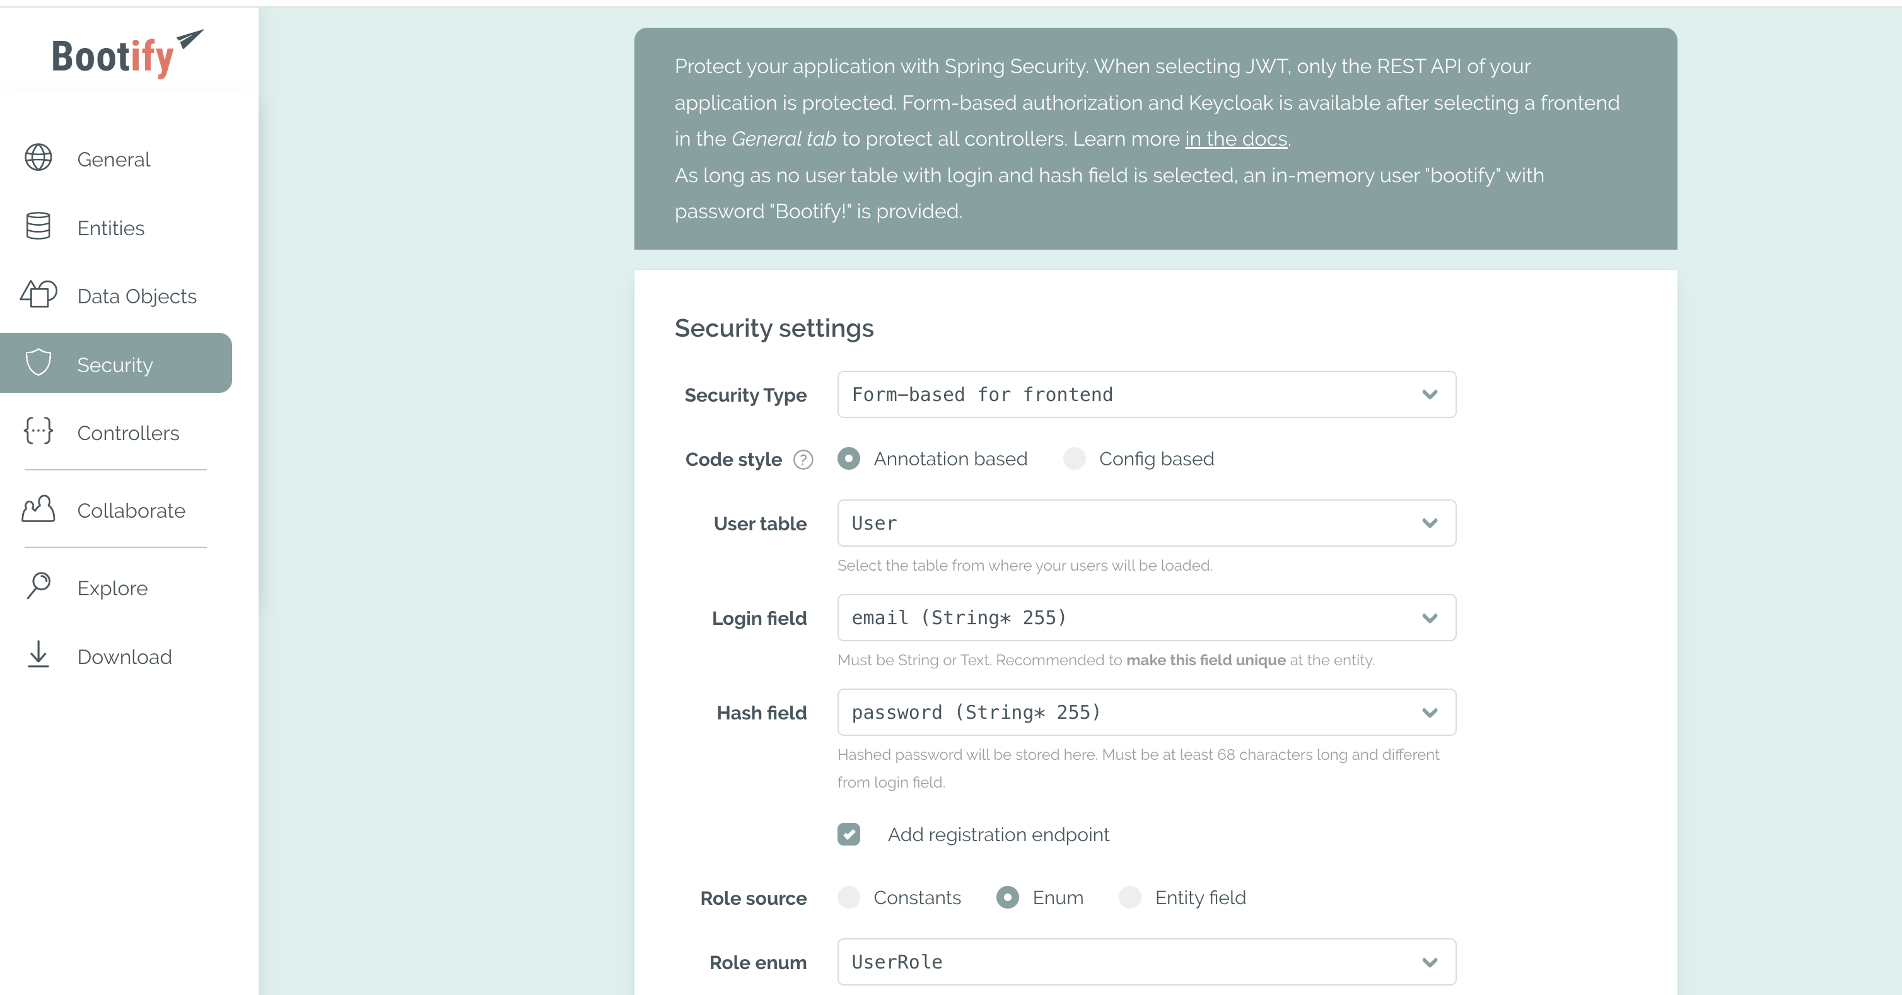The height and width of the screenshot is (995, 1902).
Task: Select the Security shield icon
Action: pos(38,363)
